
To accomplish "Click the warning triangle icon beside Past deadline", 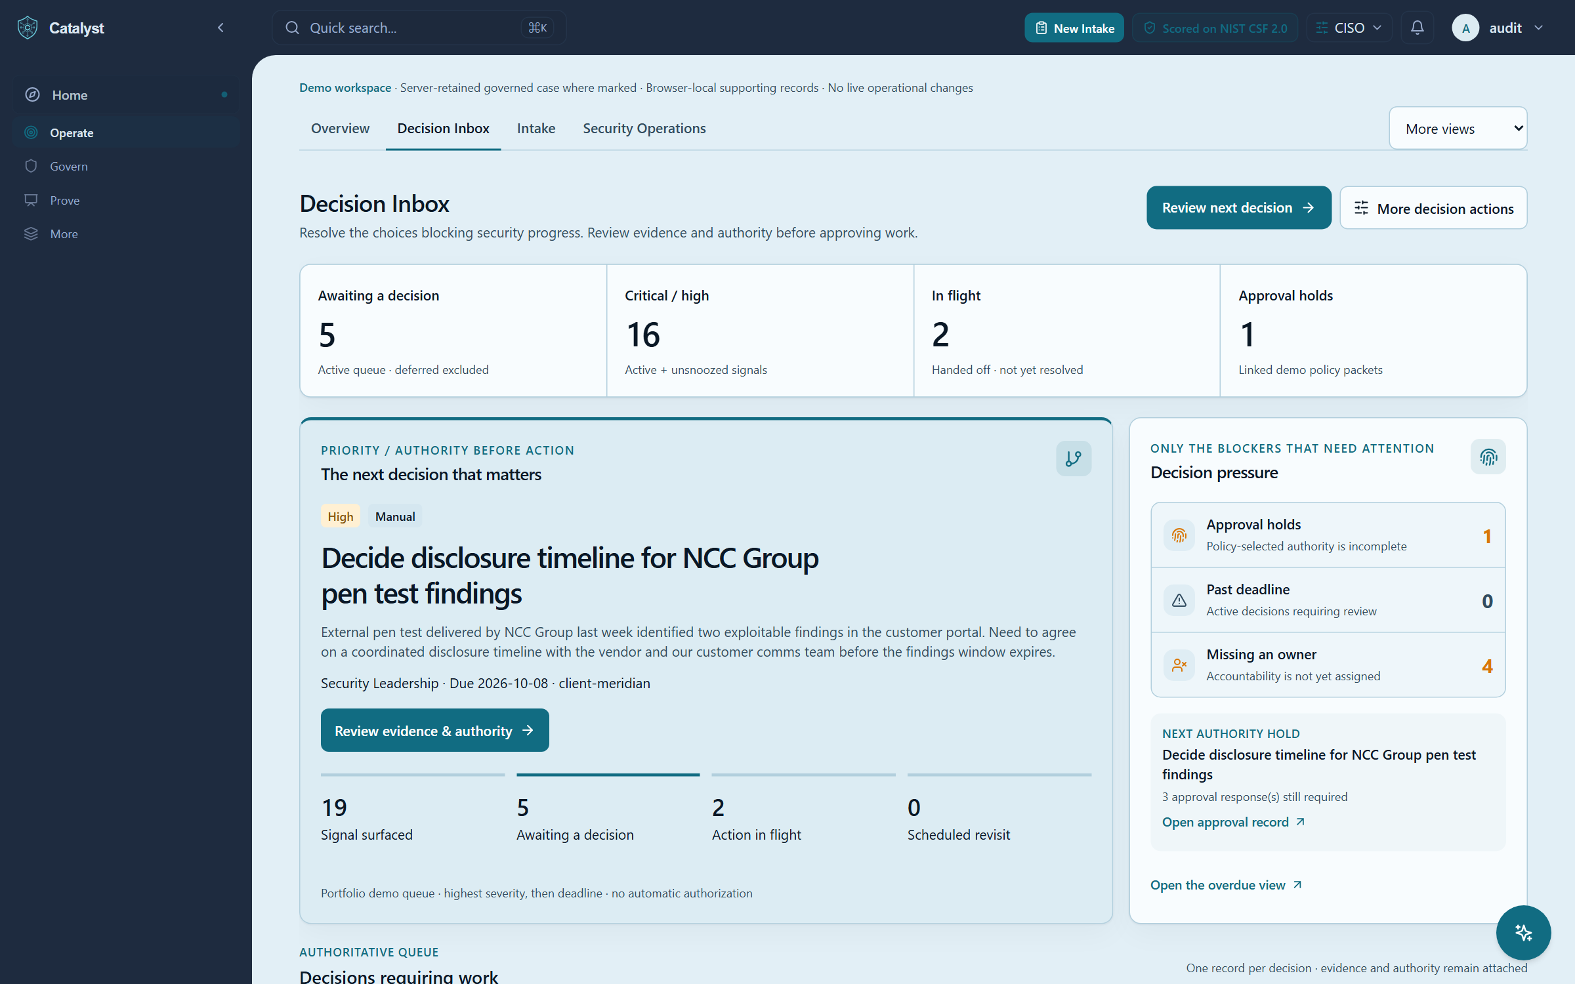I will [x=1179, y=600].
